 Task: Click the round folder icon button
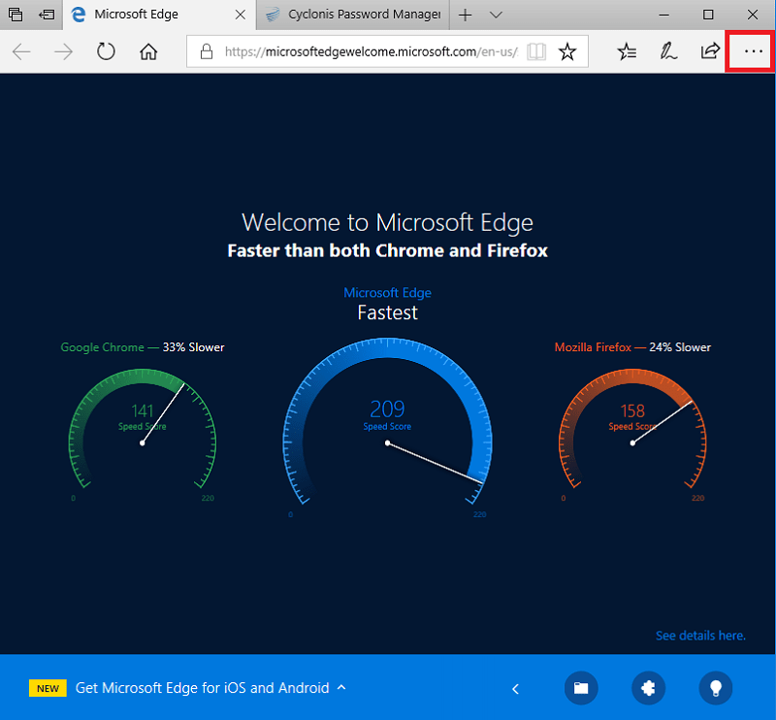tap(580, 688)
